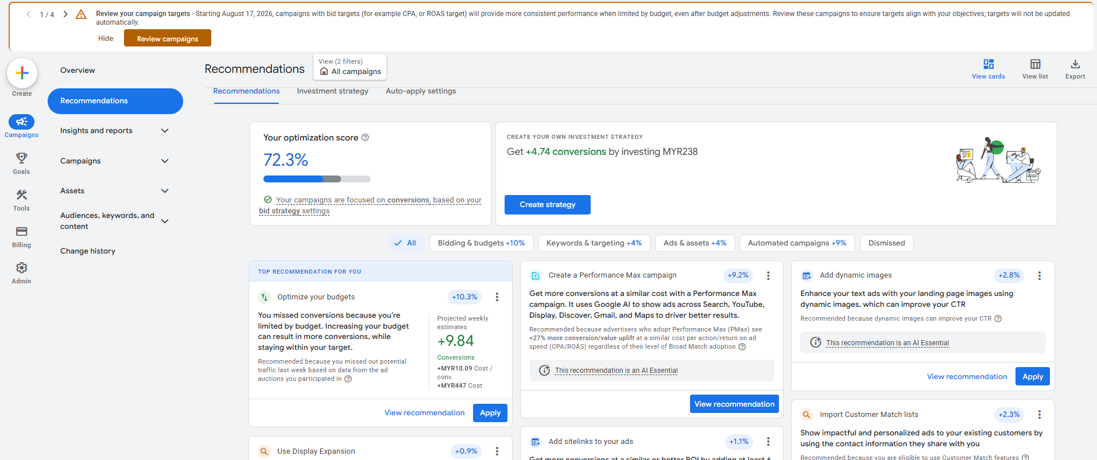Click the warning triangle icon in banner
The height and width of the screenshot is (460, 1097).
click(81, 14)
